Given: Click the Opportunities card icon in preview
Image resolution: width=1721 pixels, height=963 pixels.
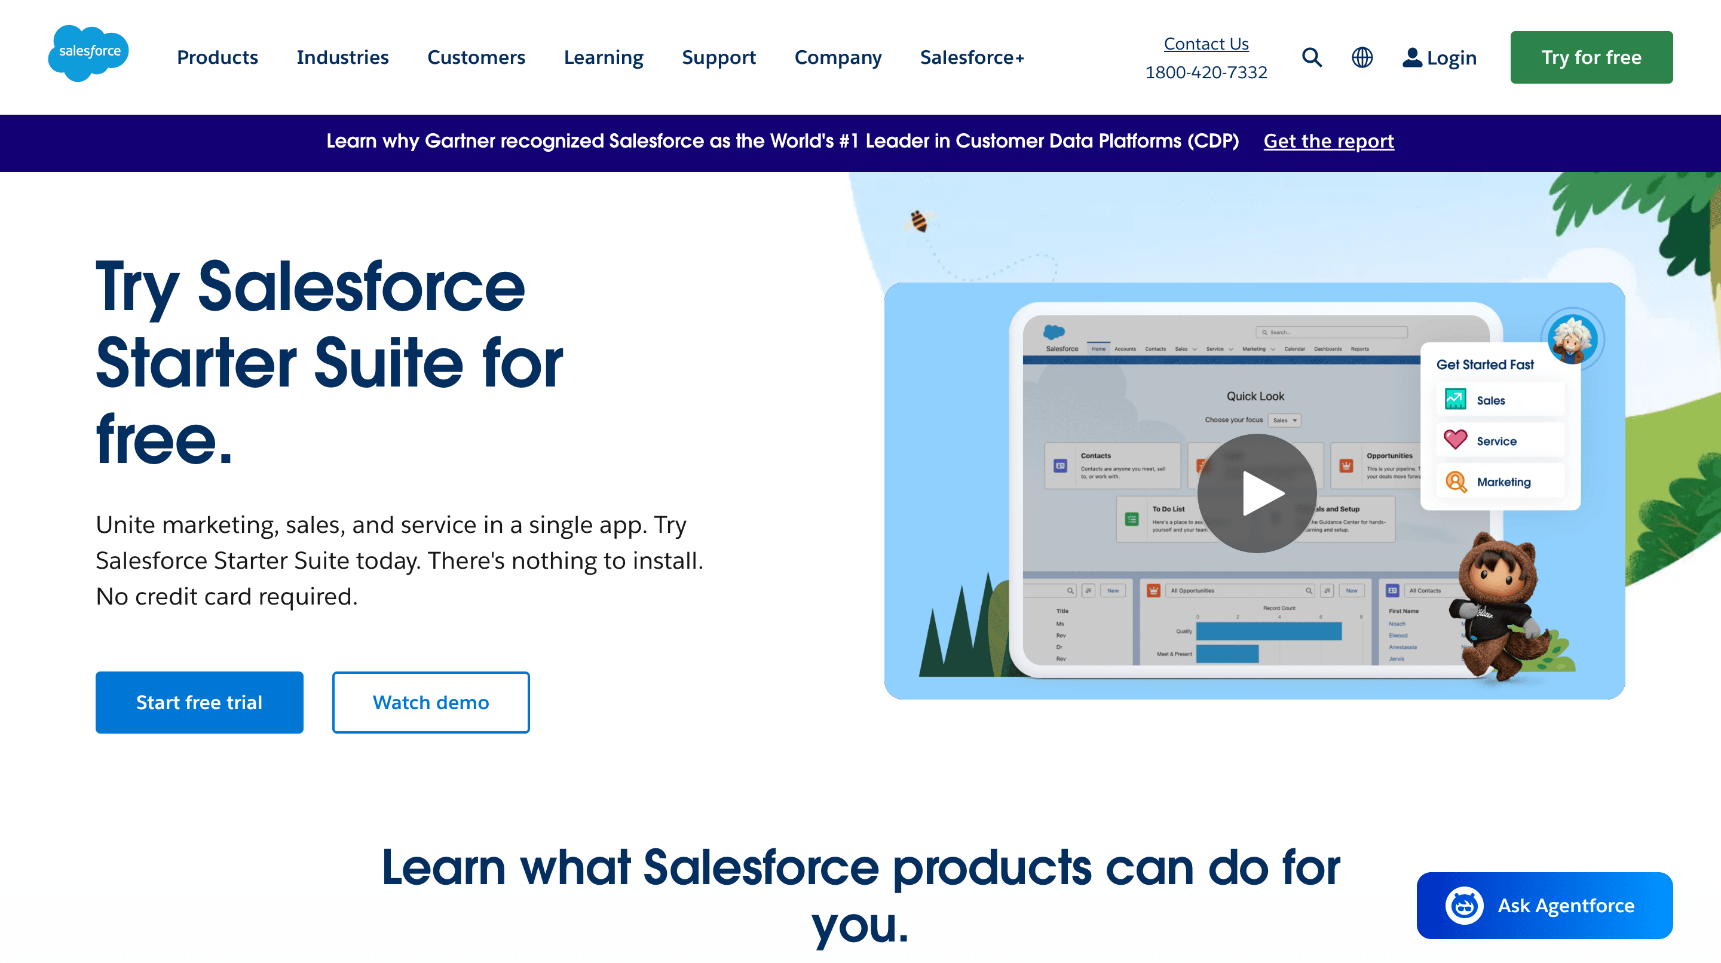Looking at the screenshot, I should point(1346,465).
